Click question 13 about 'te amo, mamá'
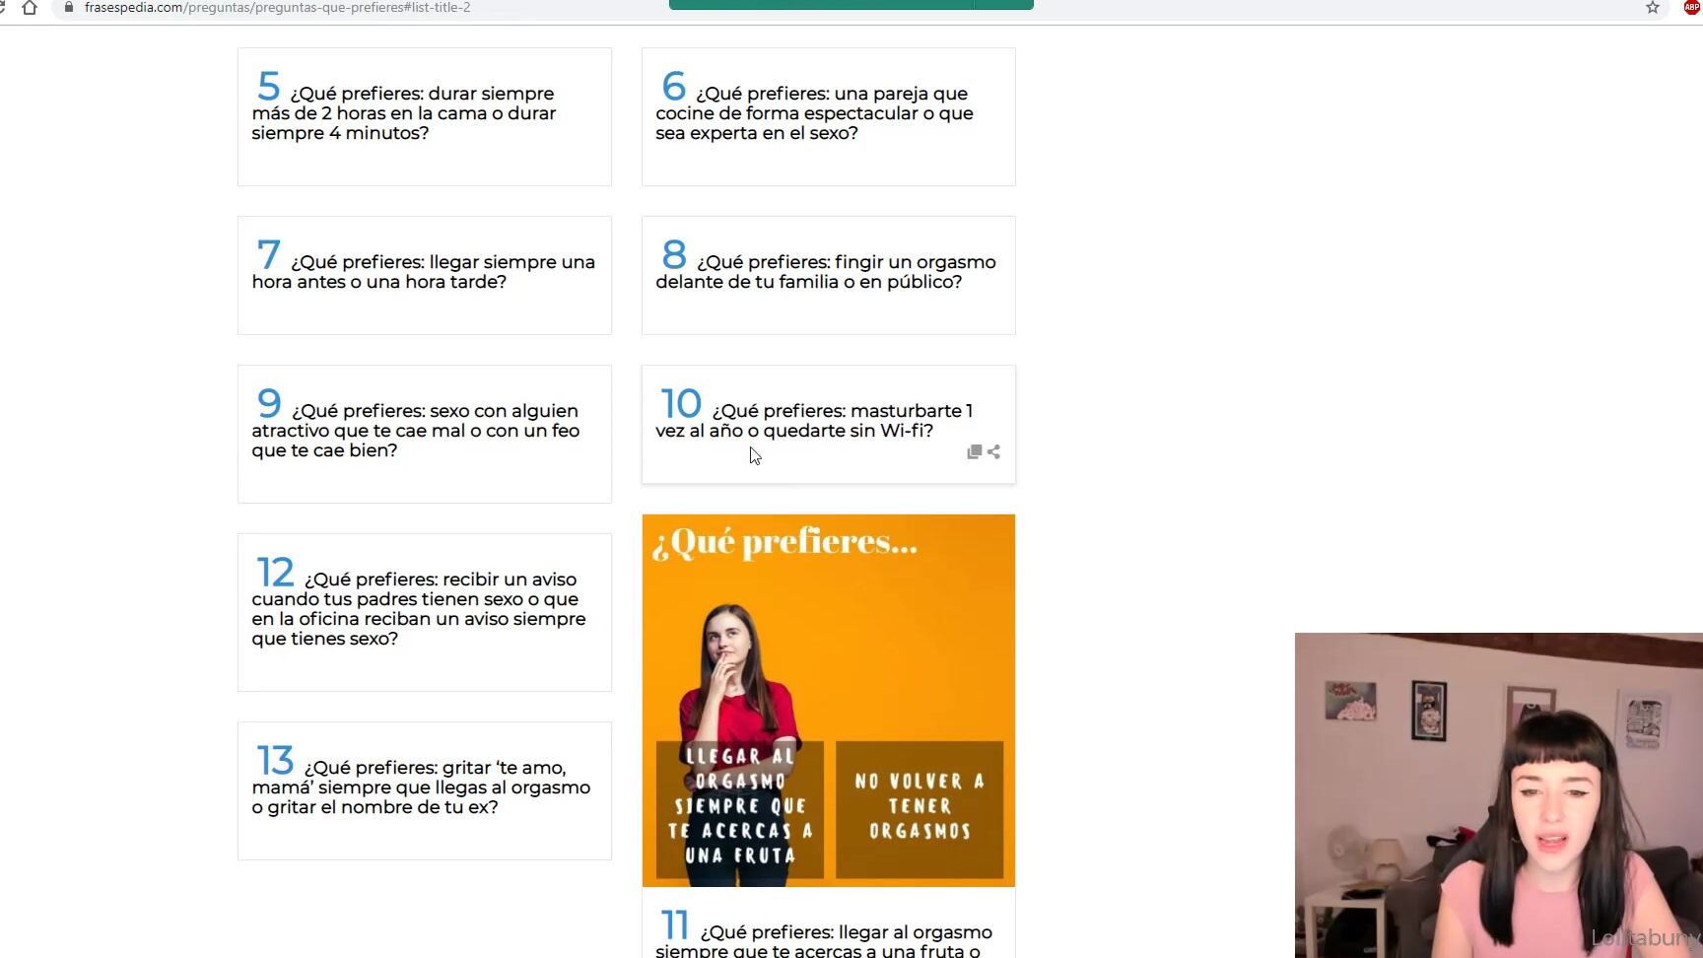Image resolution: width=1703 pixels, height=958 pixels. pyautogui.click(x=424, y=789)
